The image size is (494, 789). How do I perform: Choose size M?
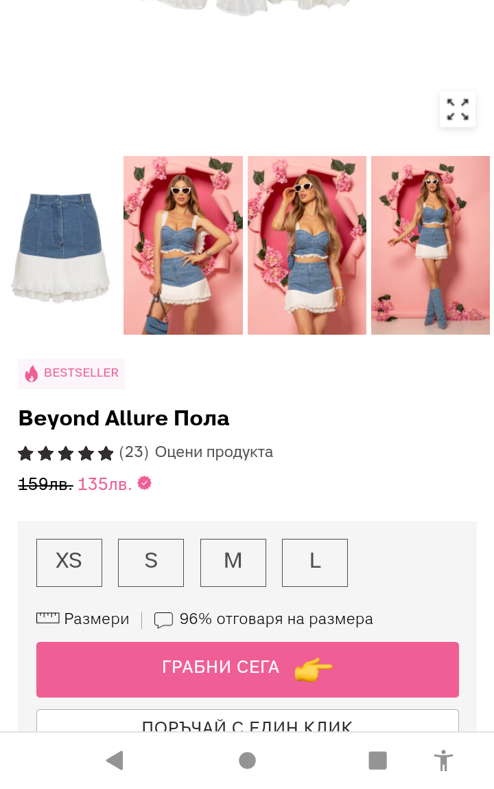click(x=233, y=562)
